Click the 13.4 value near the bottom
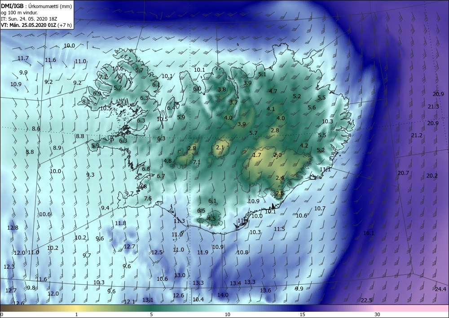Screen dimensions: 449x318 pyautogui.click(x=235, y=283)
